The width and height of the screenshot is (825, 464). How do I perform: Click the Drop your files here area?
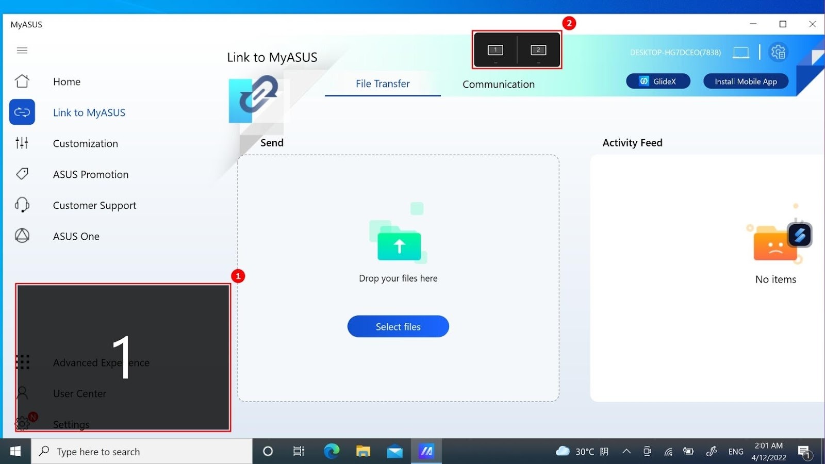click(x=398, y=278)
